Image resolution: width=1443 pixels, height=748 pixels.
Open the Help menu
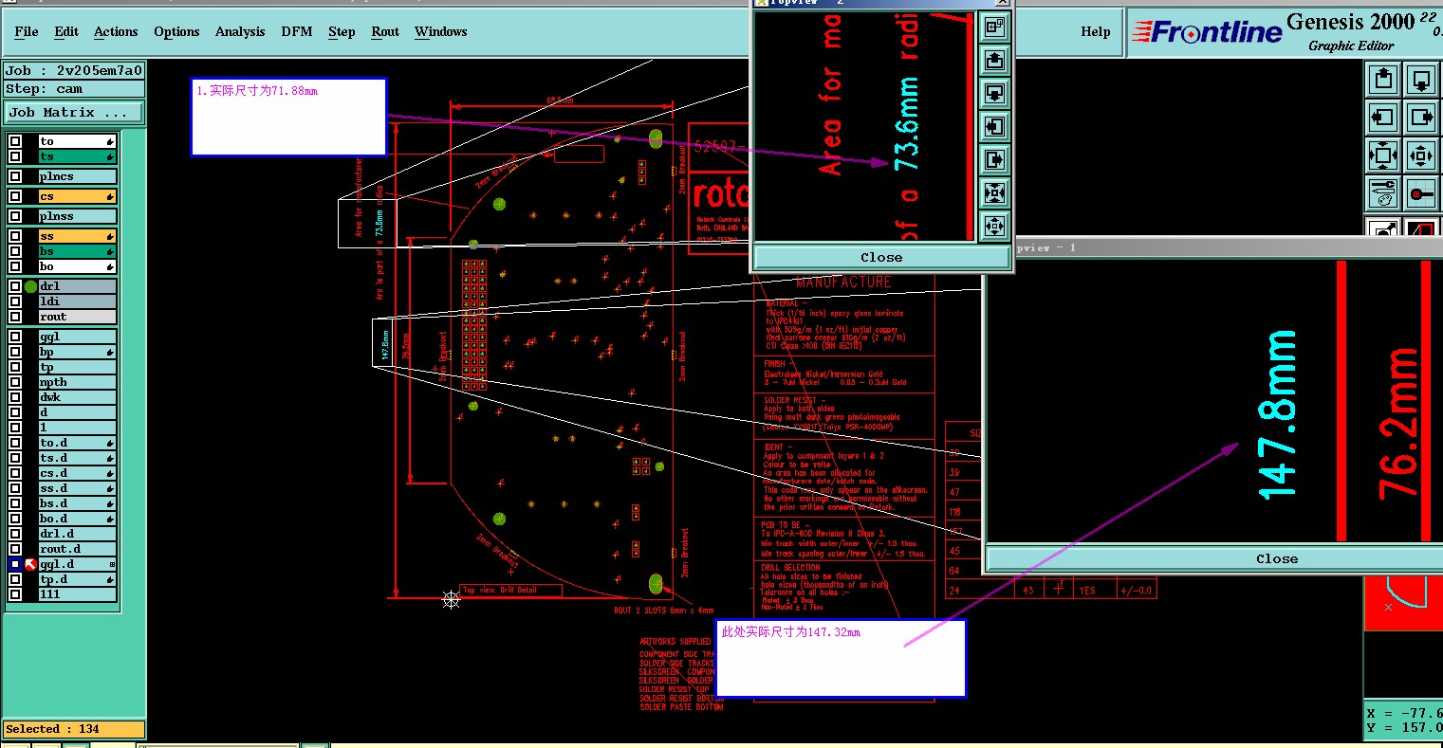click(x=1096, y=31)
